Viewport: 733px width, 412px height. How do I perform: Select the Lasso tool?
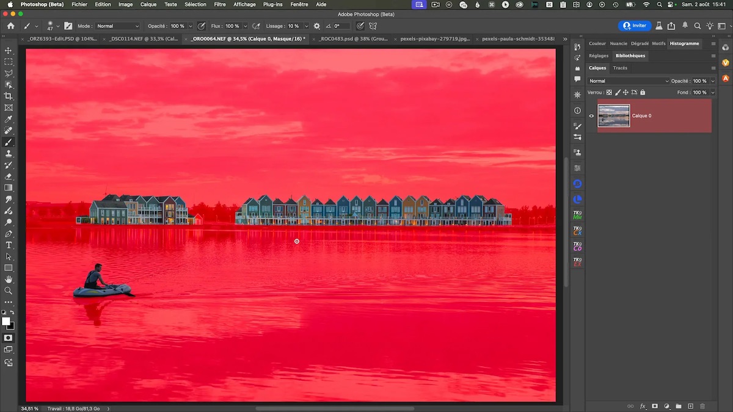point(9,73)
